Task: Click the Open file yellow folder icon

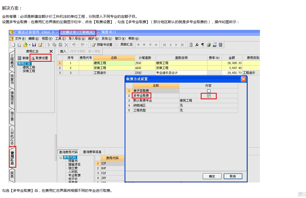Action: (x=25, y=45)
